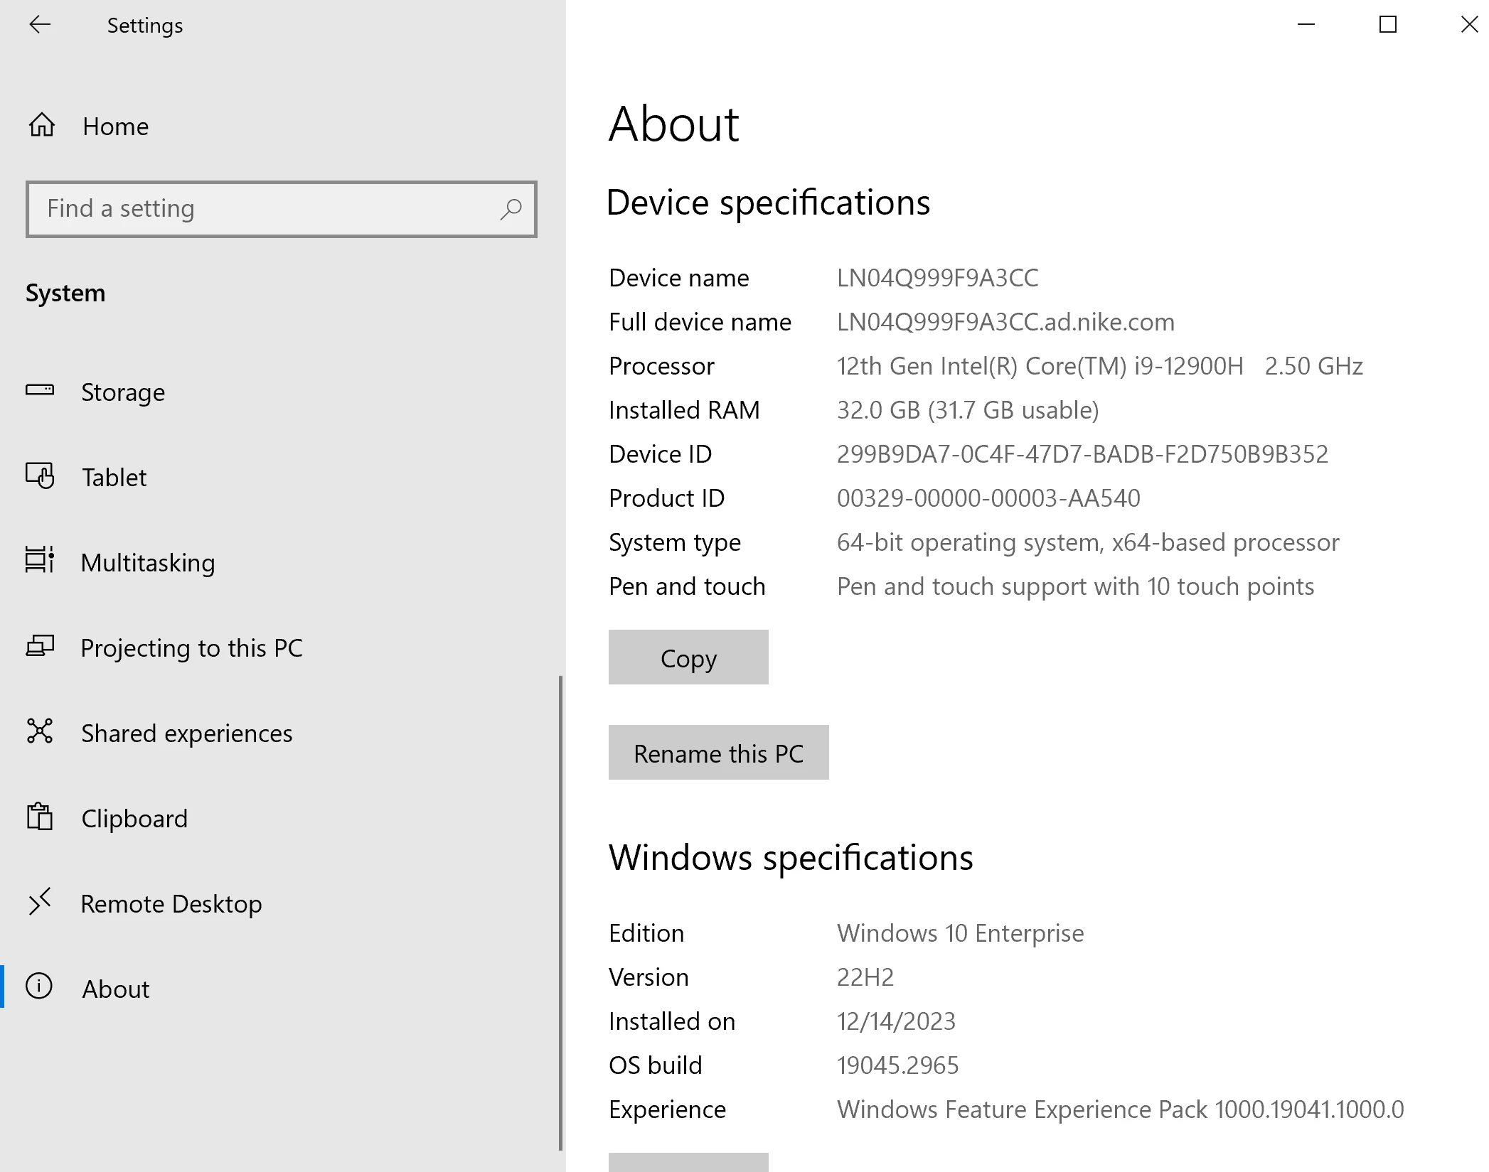This screenshot has width=1489, height=1172.
Task: Open the Storage settings page
Action: [123, 392]
